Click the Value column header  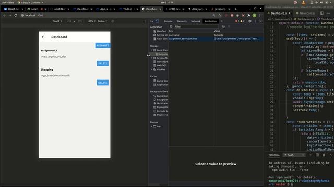pyautogui.click(x=238, y=31)
